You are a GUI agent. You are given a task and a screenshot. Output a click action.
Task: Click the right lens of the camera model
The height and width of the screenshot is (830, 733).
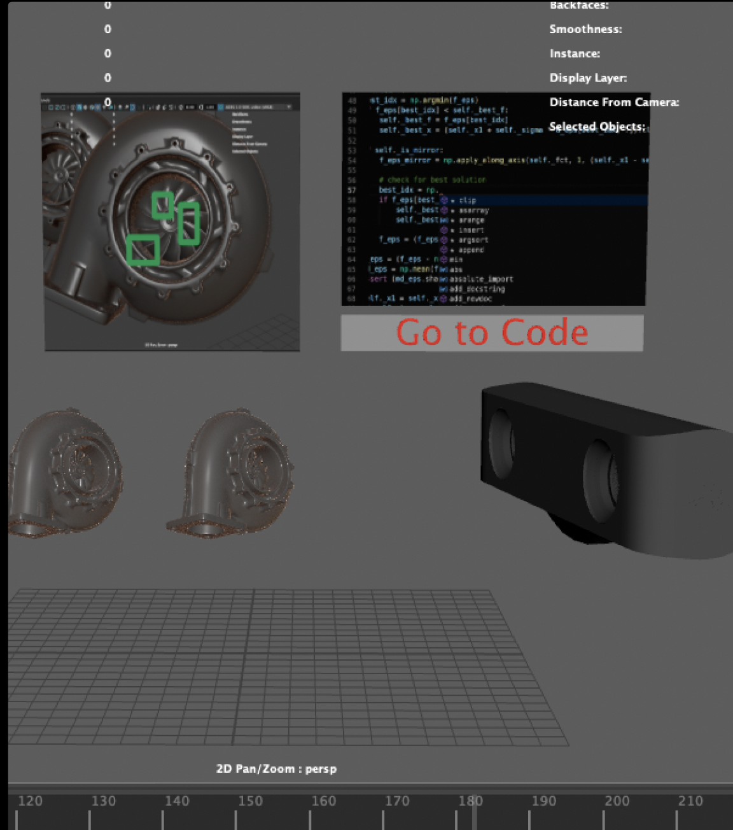601,478
